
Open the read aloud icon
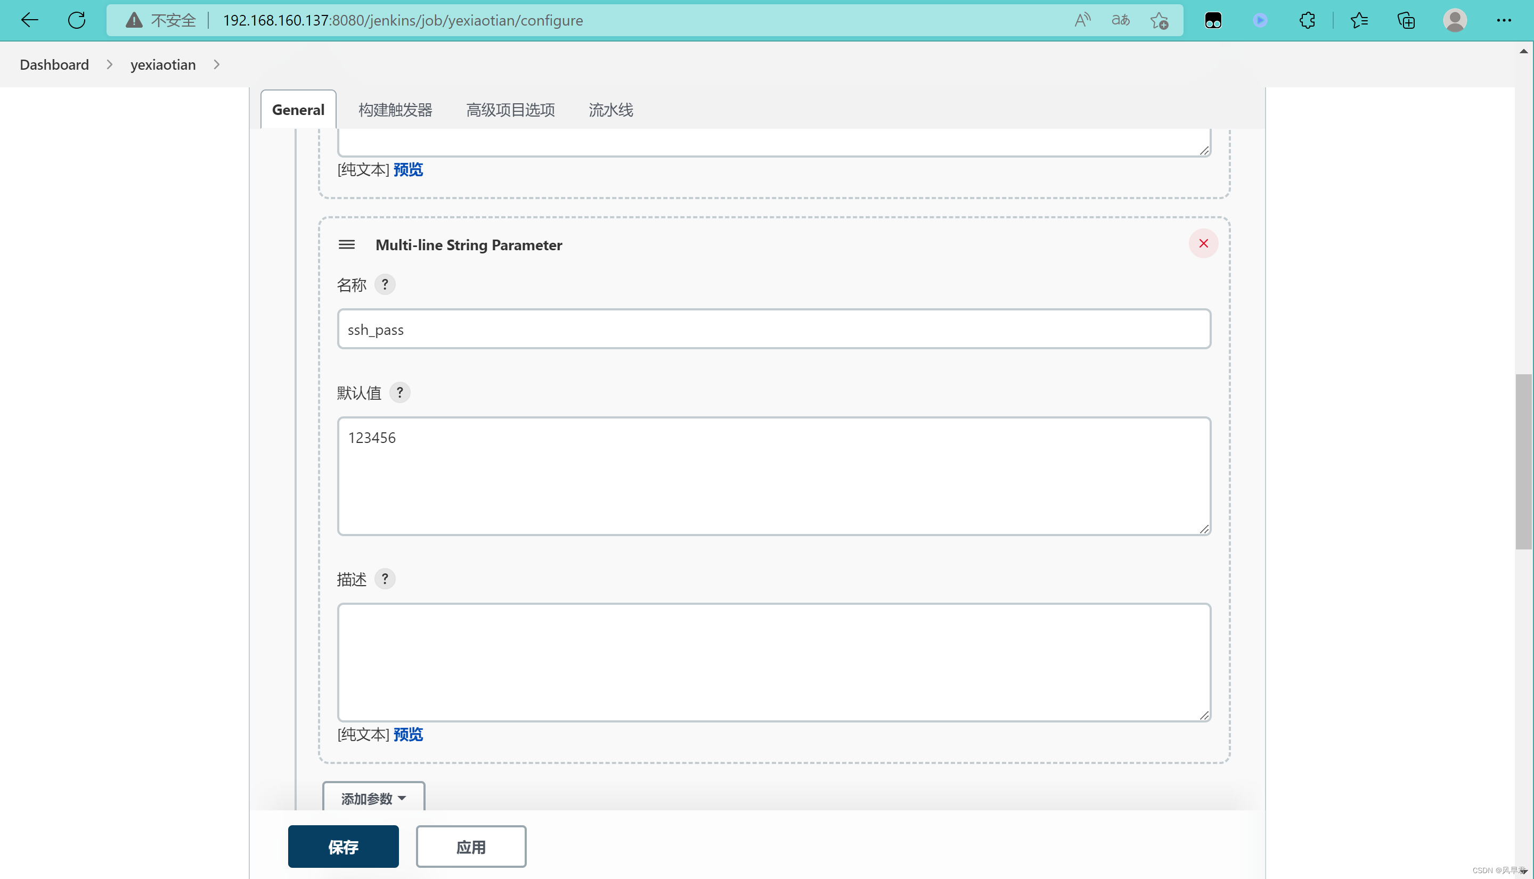point(1082,20)
